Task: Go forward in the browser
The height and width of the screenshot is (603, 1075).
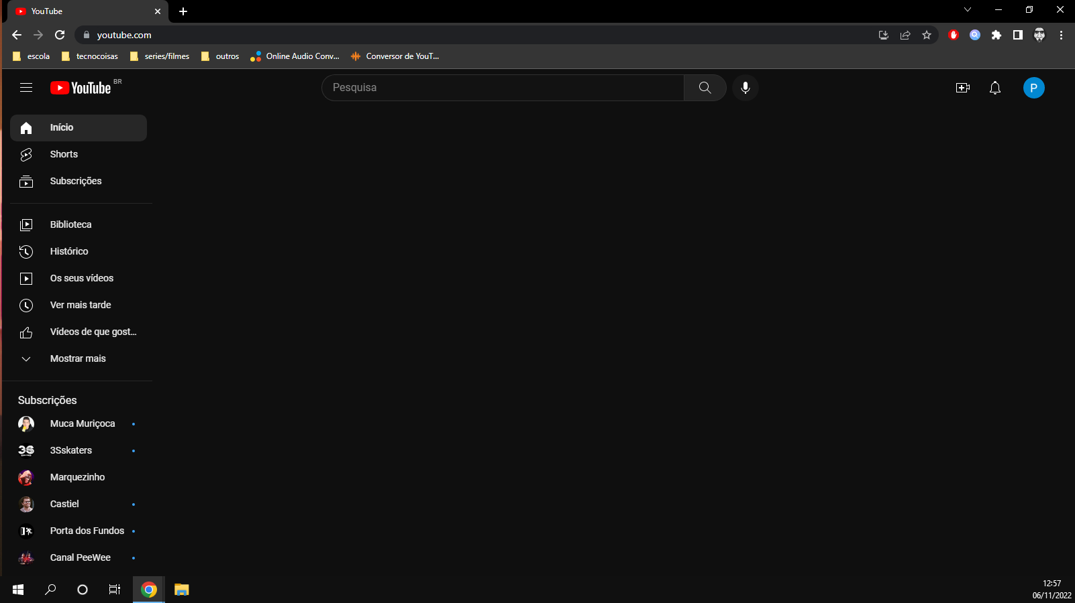Action: pyautogui.click(x=38, y=35)
